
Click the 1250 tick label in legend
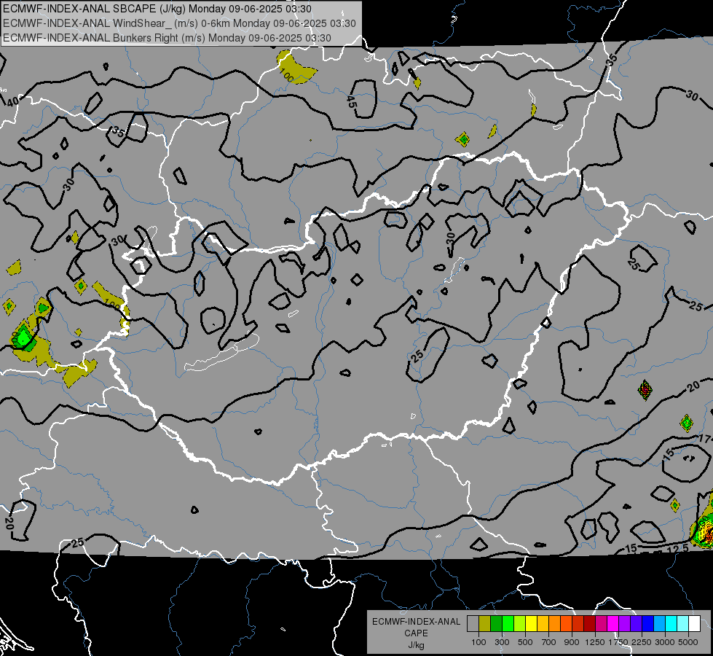pyautogui.click(x=595, y=642)
